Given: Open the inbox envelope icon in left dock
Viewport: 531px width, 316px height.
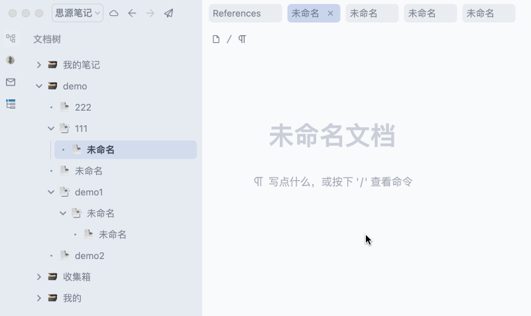Looking at the screenshot, I should click(11, 82).
